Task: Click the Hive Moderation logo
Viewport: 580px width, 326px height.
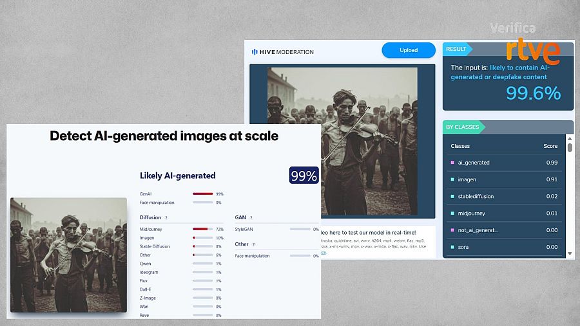Action: (280, 51)
